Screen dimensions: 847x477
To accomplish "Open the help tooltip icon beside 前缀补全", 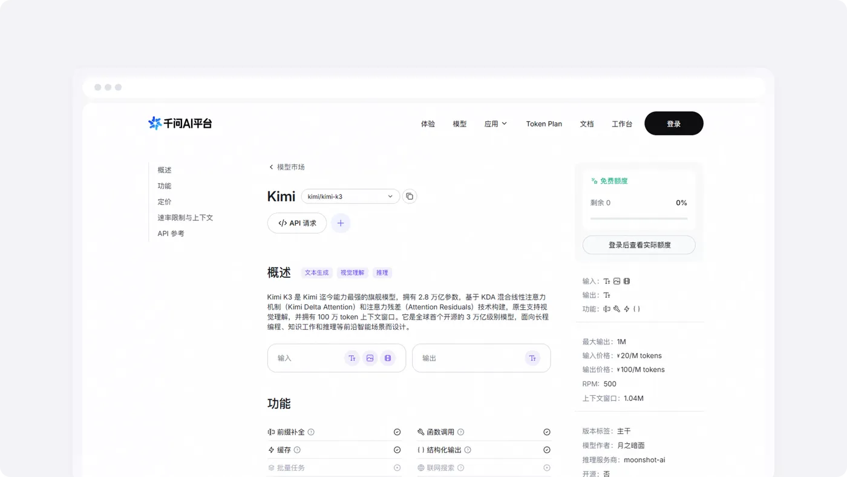I will (x=311, y=432).
